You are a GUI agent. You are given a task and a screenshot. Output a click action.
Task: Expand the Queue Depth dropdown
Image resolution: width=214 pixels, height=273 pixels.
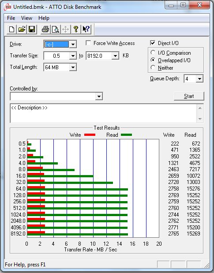(199, 79)
